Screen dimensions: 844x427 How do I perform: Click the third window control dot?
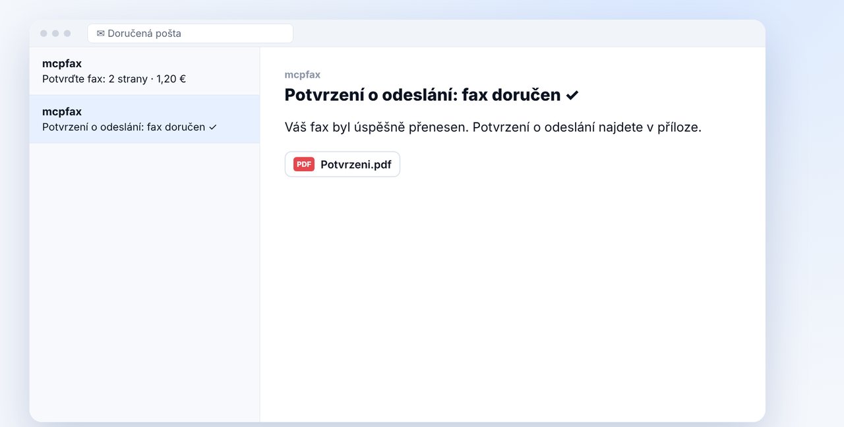point(67,34)
